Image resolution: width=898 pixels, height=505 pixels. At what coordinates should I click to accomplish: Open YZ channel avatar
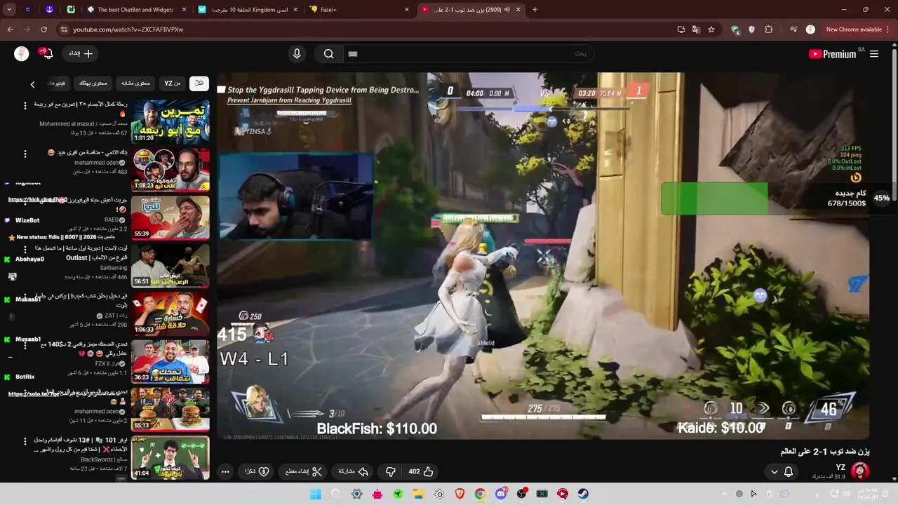[859, 471]
